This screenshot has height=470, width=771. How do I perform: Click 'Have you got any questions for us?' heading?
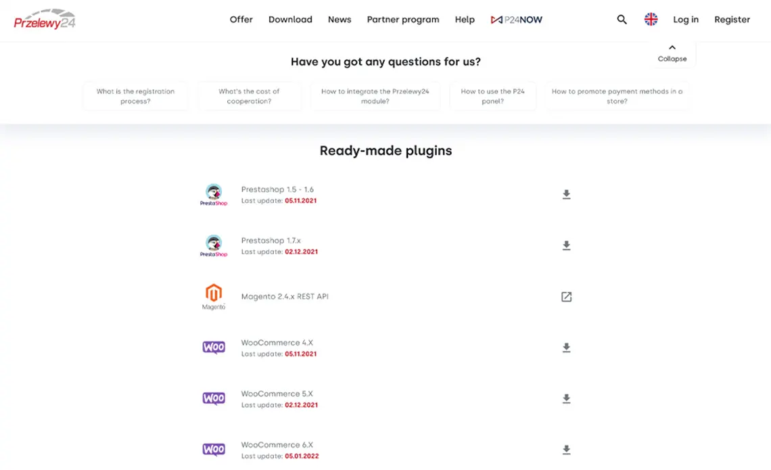click(385, 62)
